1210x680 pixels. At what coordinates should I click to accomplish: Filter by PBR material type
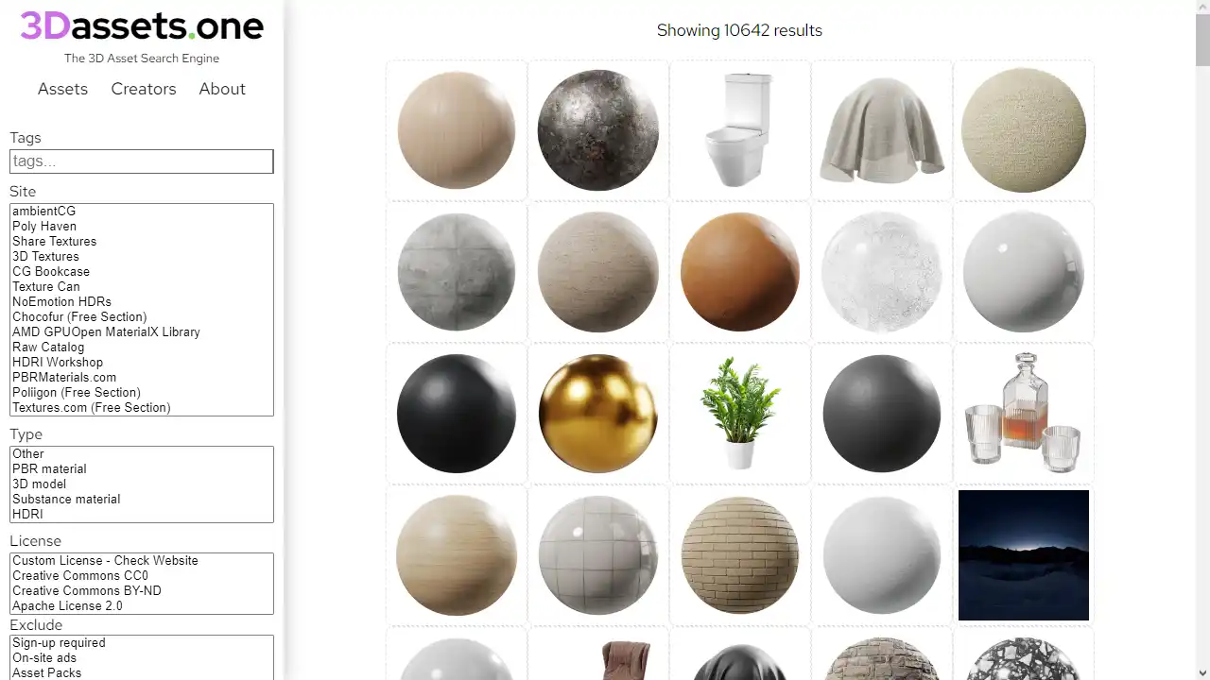click(x=49, y=468)
